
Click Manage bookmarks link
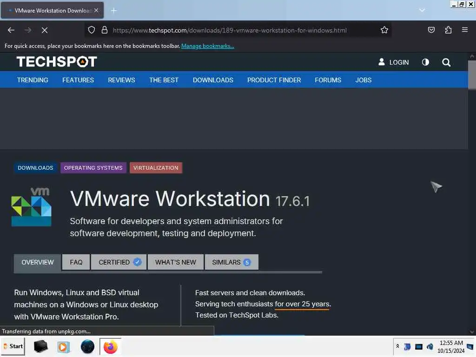pos(208,46)
